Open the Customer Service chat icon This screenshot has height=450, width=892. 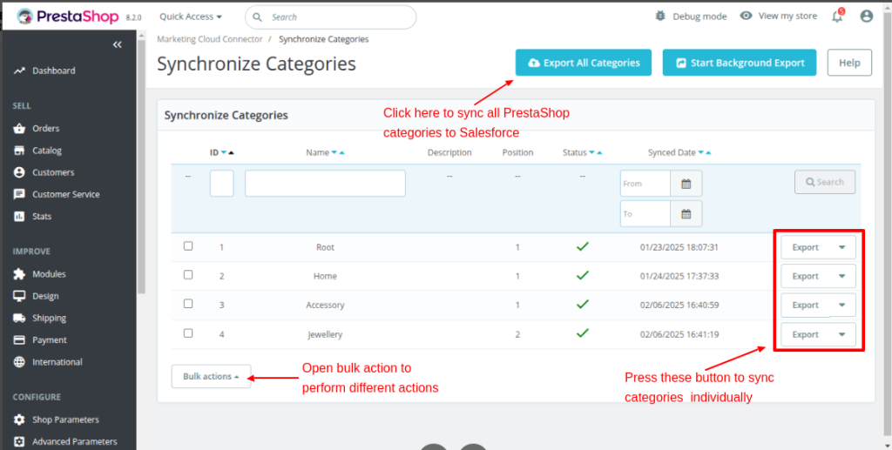pyautogui.click(x=19, y=194)
